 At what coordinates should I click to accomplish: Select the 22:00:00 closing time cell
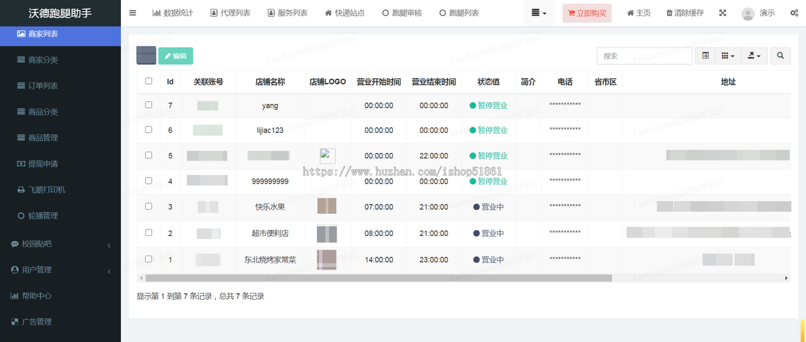[x=434, y=156]
